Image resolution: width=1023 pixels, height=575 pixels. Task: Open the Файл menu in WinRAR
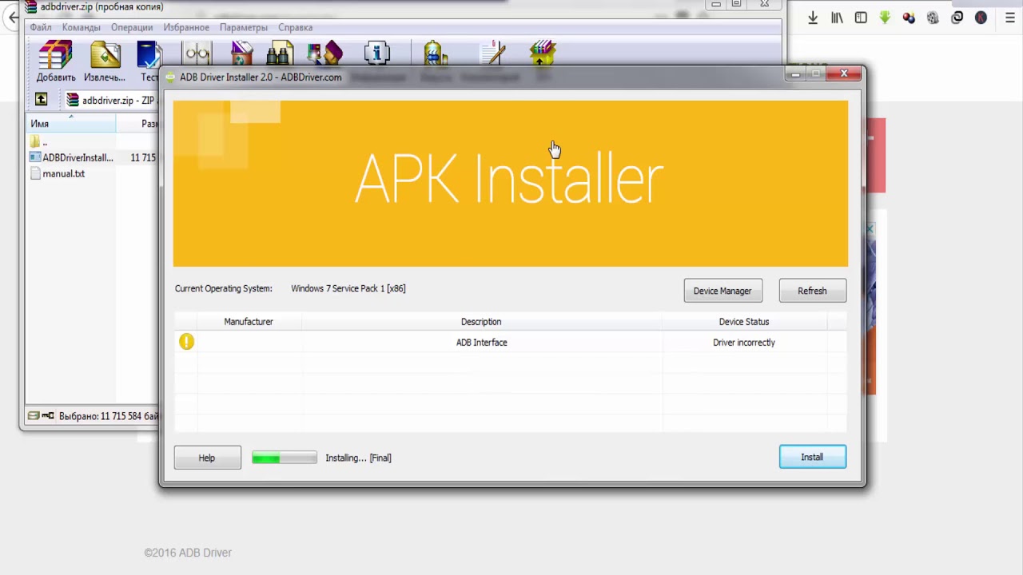[41, 27]
